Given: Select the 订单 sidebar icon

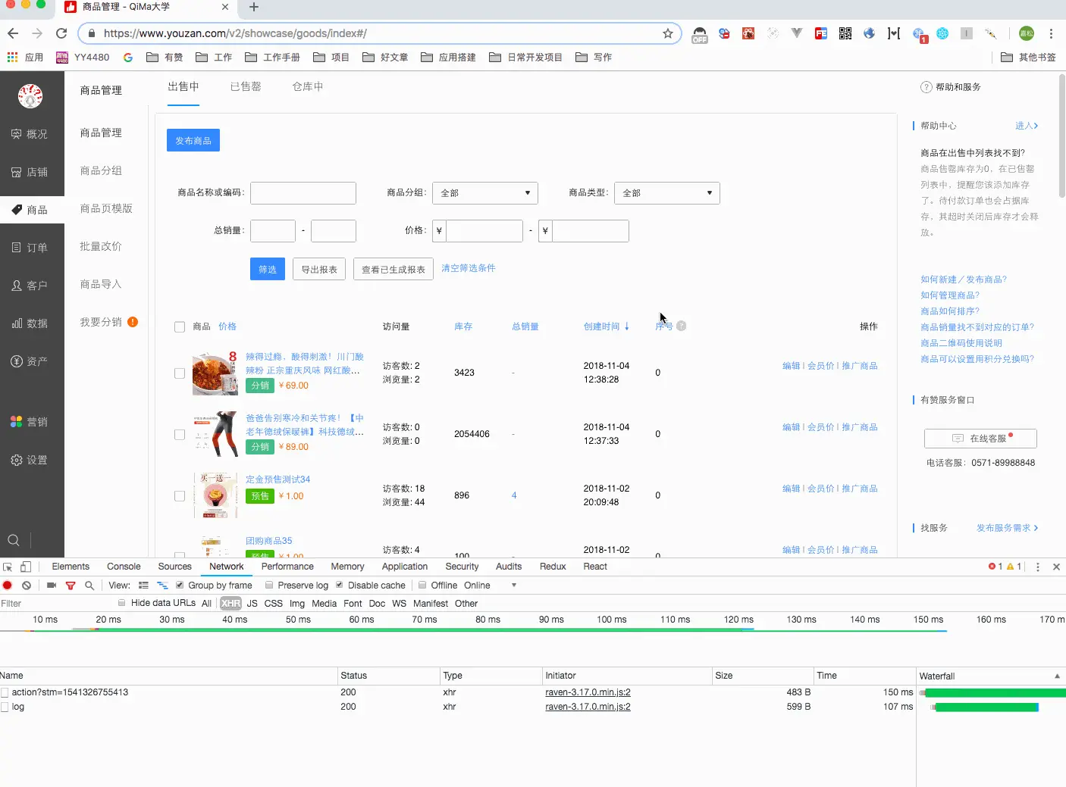Looking at the screenshot, I should coord(31,247).
